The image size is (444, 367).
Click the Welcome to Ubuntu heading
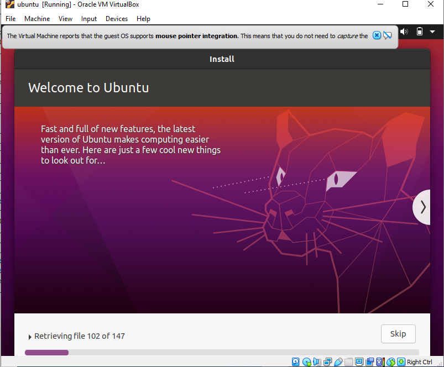[88, 87]
